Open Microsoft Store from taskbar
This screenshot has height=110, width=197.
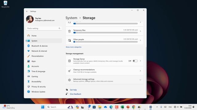tap(94, 107)
